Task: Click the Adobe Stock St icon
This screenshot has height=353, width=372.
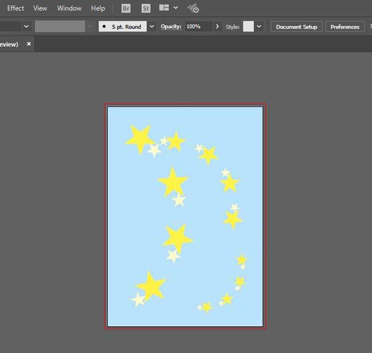Action: [146, 9]
